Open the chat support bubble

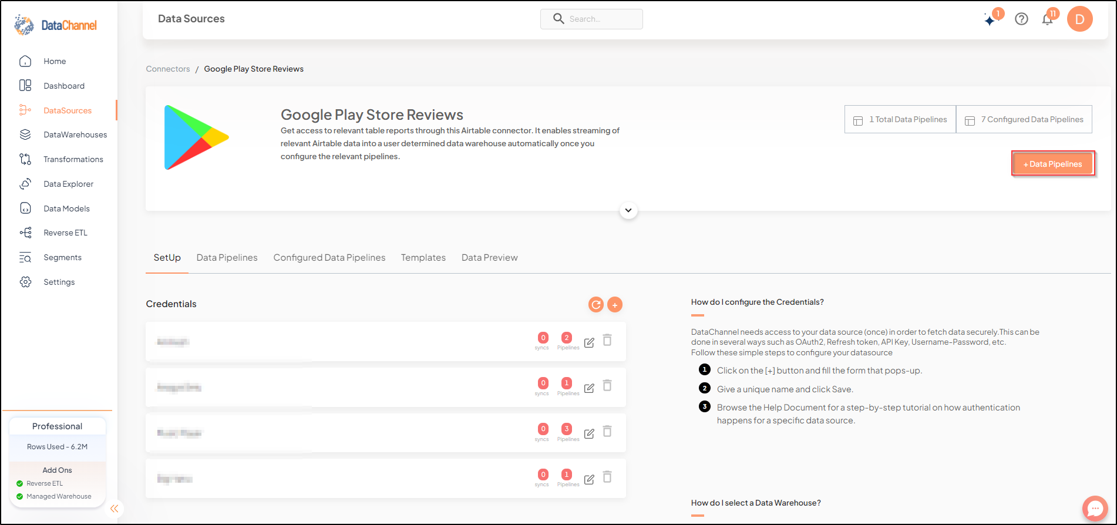[1095, 509]
